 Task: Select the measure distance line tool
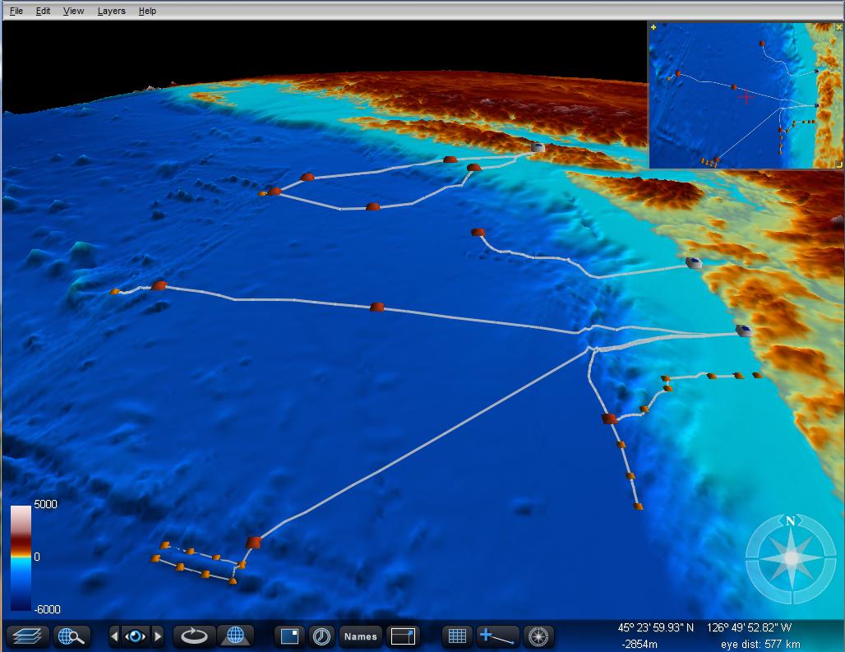(x=499, y=636)
